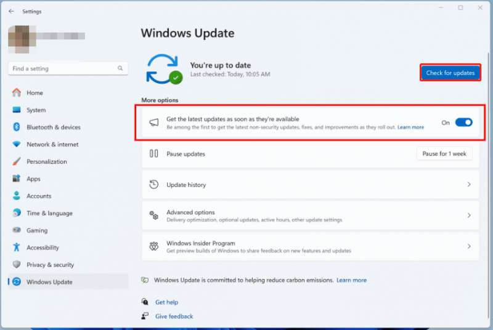The width and height of the screenshot is (493, 330).
Task: Maximize the Settings window
Action: point(460,7)
